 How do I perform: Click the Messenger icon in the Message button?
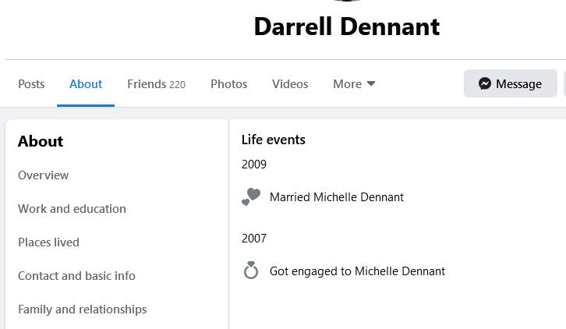click(x=485, y=83)
